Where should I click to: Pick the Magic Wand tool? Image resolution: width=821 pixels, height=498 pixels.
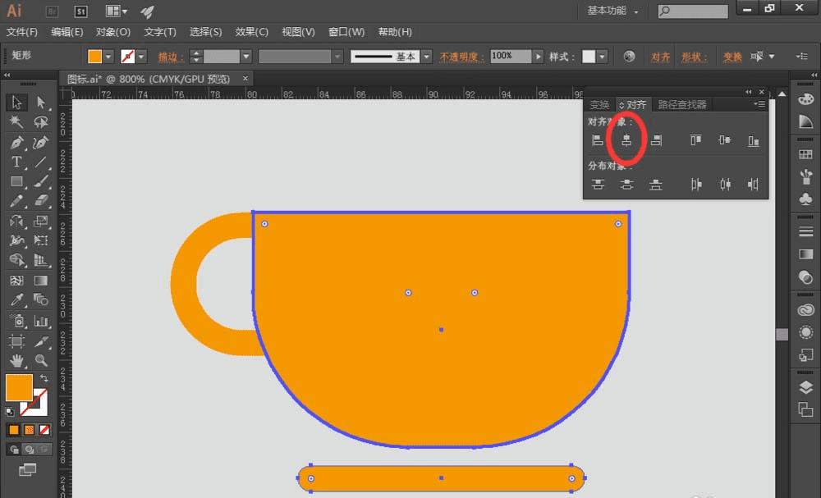[x=16, y=122]
